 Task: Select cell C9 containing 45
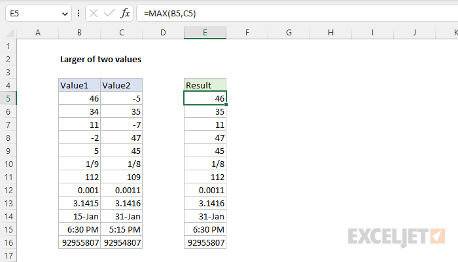point(122,151)
